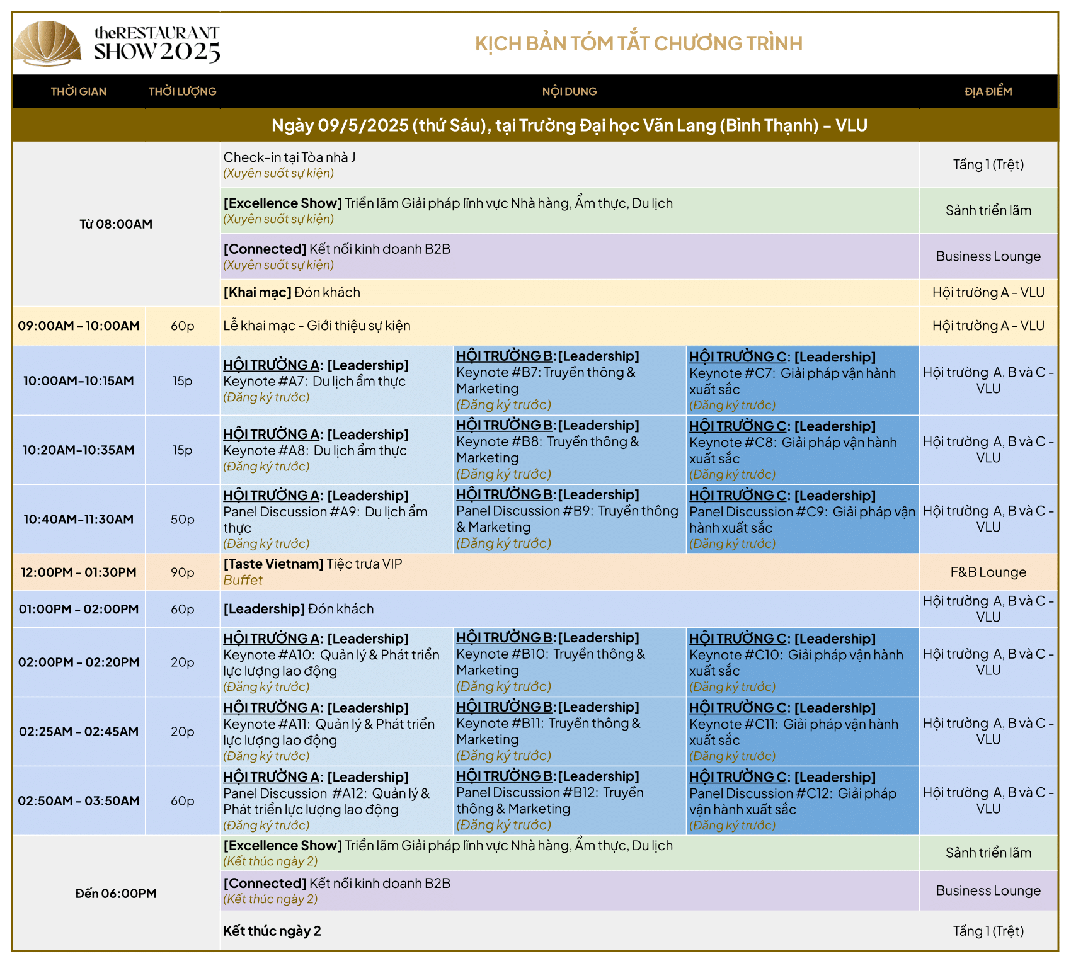Click the [Taste Vietnam] Tiệc trưa VIP entry
The width and height of the screenshot is (1071, 961).
(x=313, y=564)
